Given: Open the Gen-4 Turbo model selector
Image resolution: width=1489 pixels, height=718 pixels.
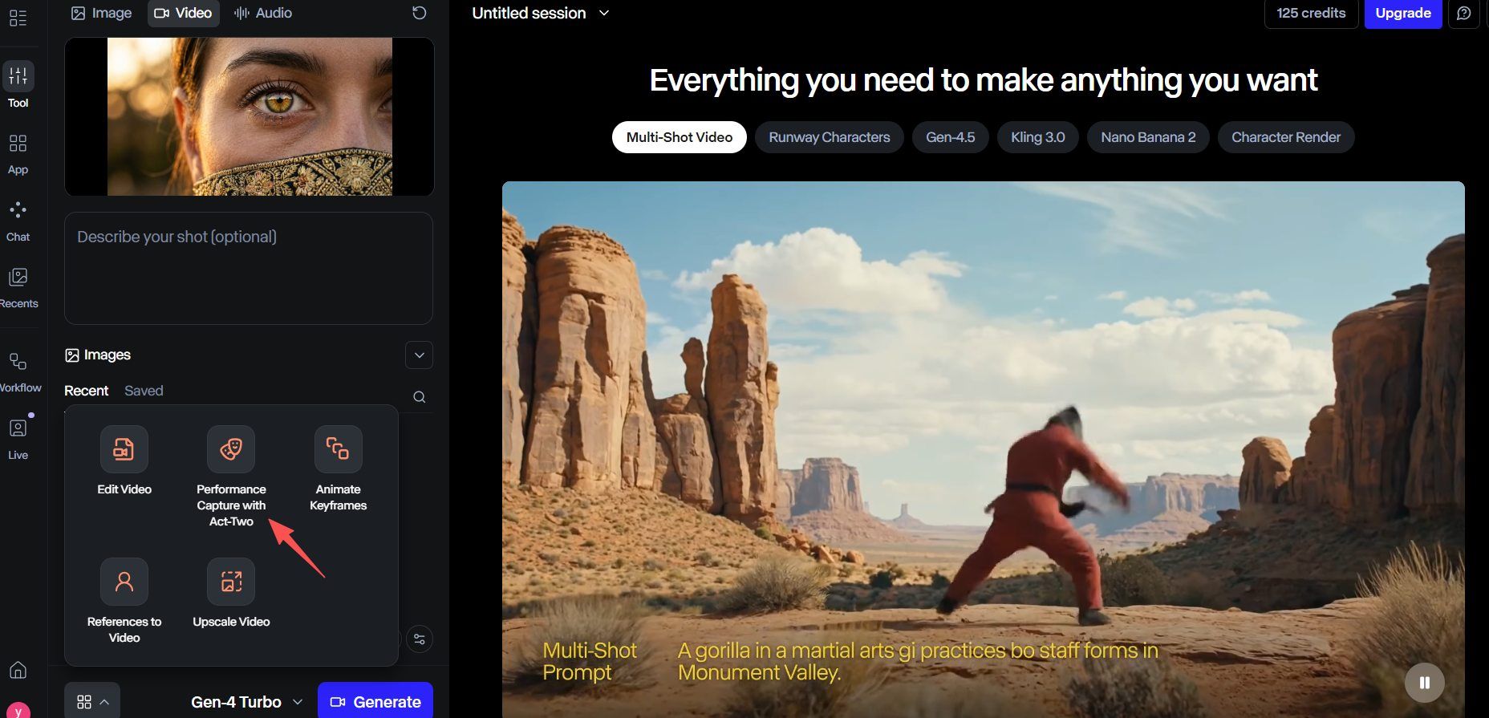Looking at the screenshot, I should pos(246,702).
